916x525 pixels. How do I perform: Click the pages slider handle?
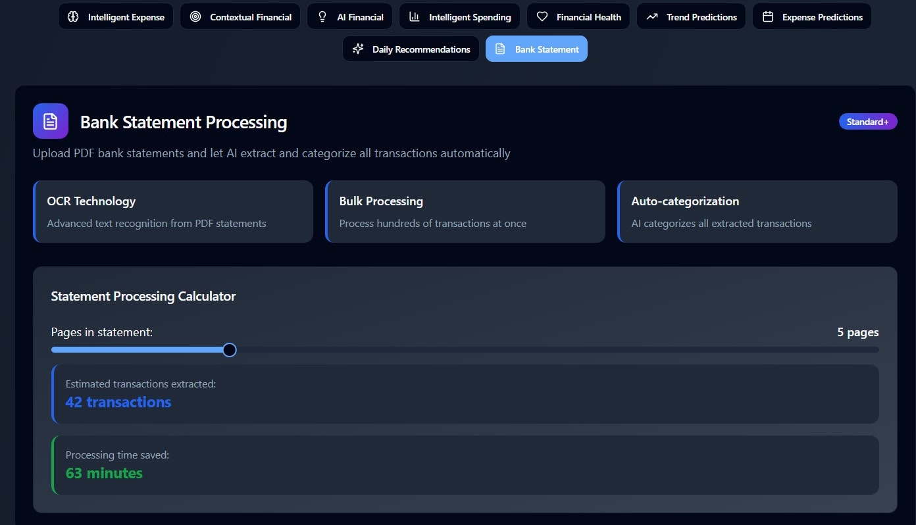pos(229,350)
